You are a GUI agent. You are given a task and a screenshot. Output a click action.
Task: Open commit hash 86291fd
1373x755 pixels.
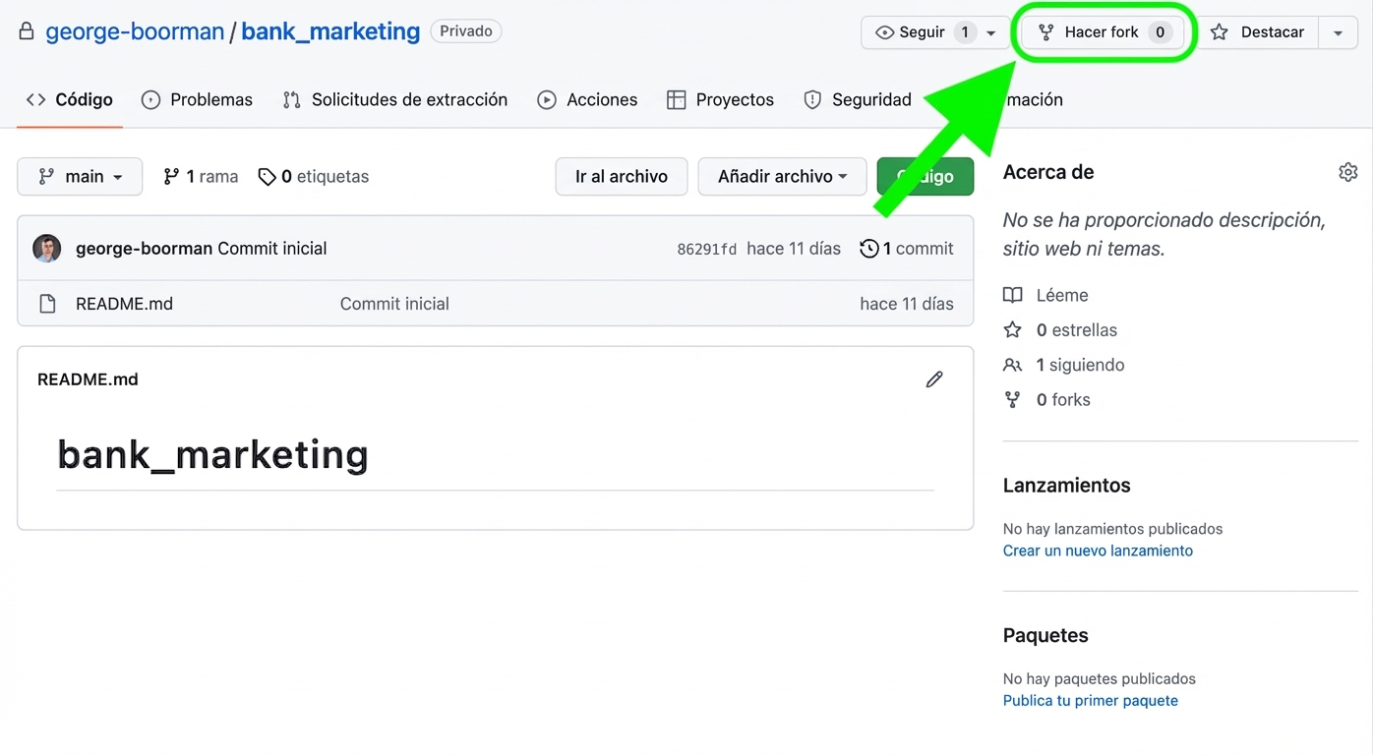click(706, 249)
